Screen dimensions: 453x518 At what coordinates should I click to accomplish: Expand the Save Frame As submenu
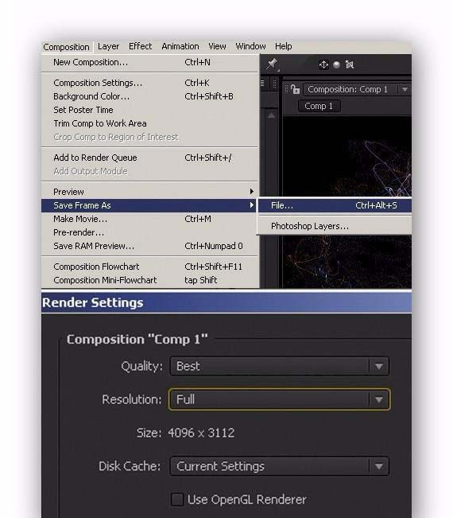(x=150, y=205)
